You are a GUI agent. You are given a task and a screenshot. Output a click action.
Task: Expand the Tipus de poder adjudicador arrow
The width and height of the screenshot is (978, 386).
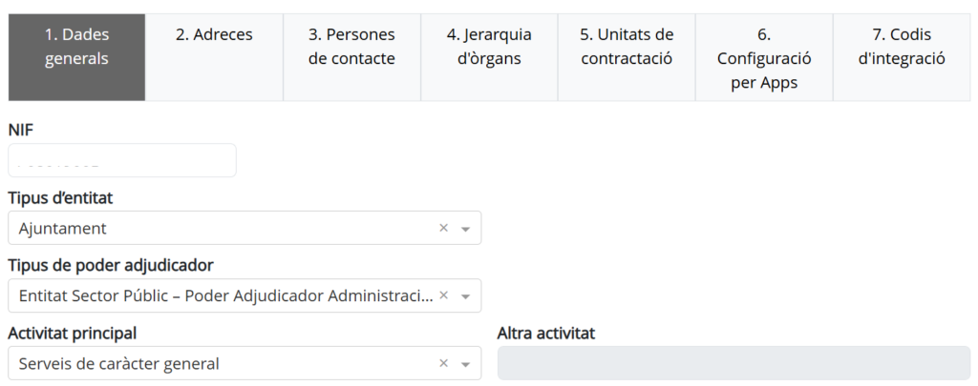[465, 296]
